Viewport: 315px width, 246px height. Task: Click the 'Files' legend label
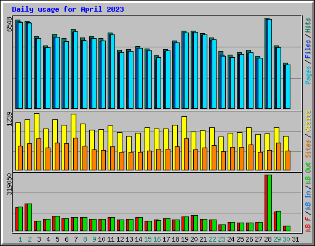coord(308,49)
